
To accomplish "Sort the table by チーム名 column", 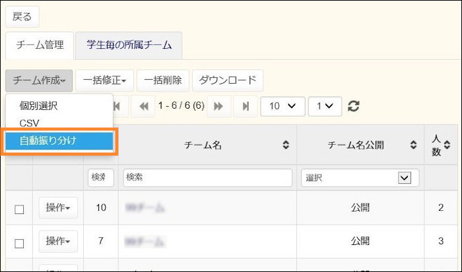I will click(x=285, y=145).
